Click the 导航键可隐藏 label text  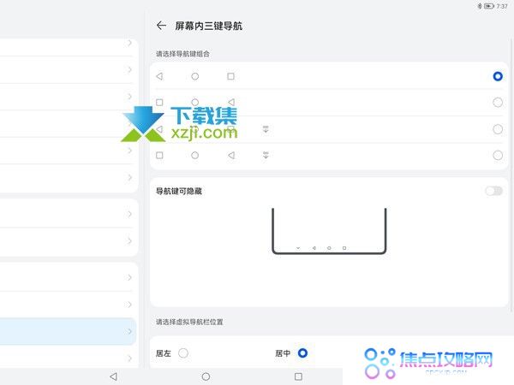(x=179, y=191)
